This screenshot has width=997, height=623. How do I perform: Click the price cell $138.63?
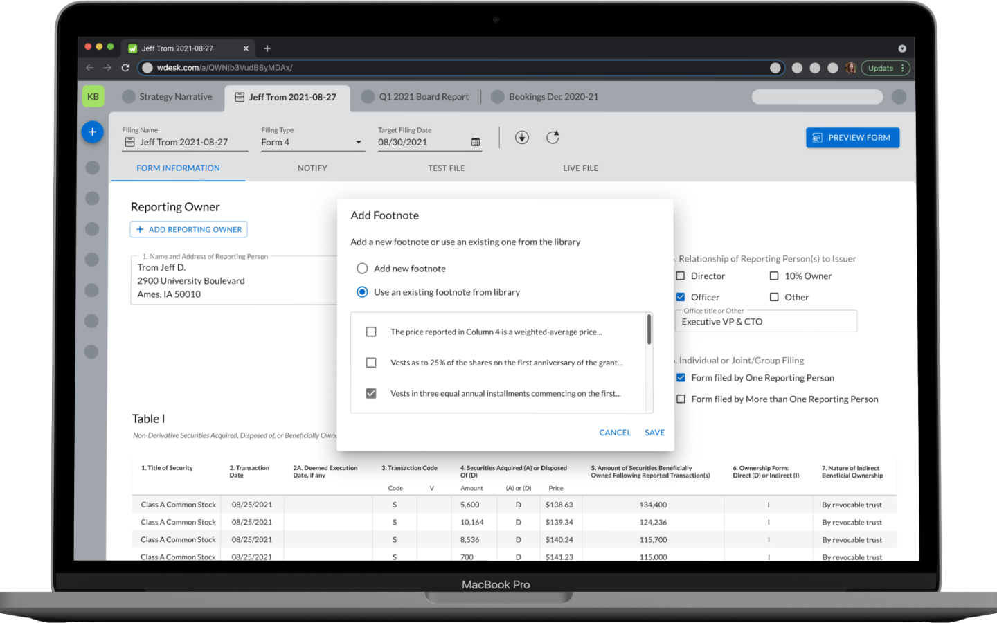click(559, 505)
